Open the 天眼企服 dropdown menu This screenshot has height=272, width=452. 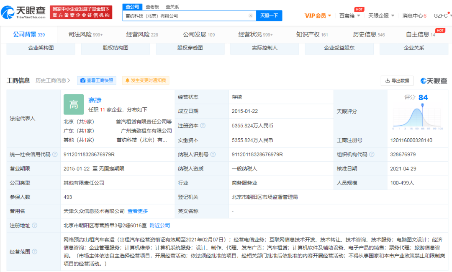point(381,16)
